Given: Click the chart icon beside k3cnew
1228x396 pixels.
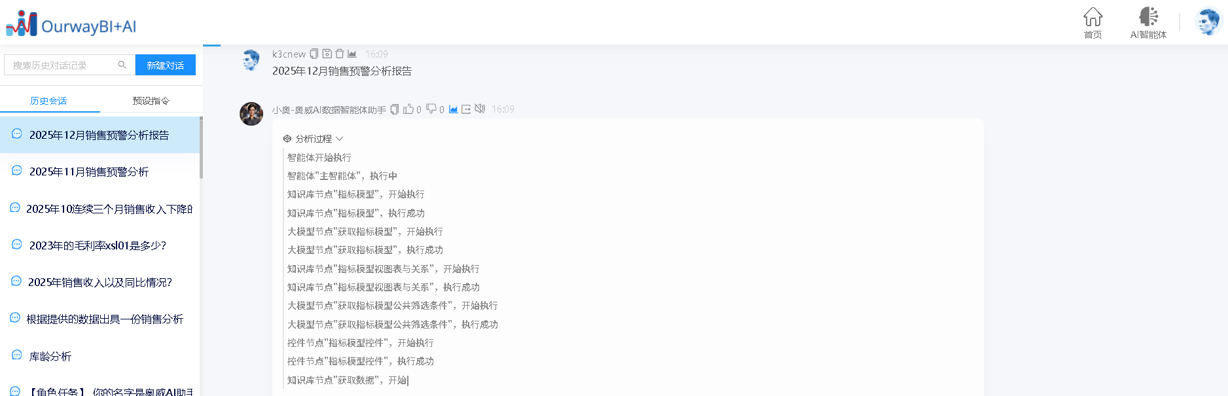Looking at the screenshot, I should tap(352, 54).
